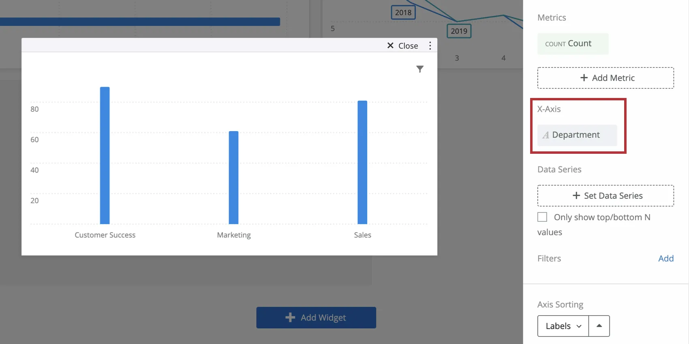Click the Sales axis label
This screenshot has width=689, height=344.
(362, 235)
